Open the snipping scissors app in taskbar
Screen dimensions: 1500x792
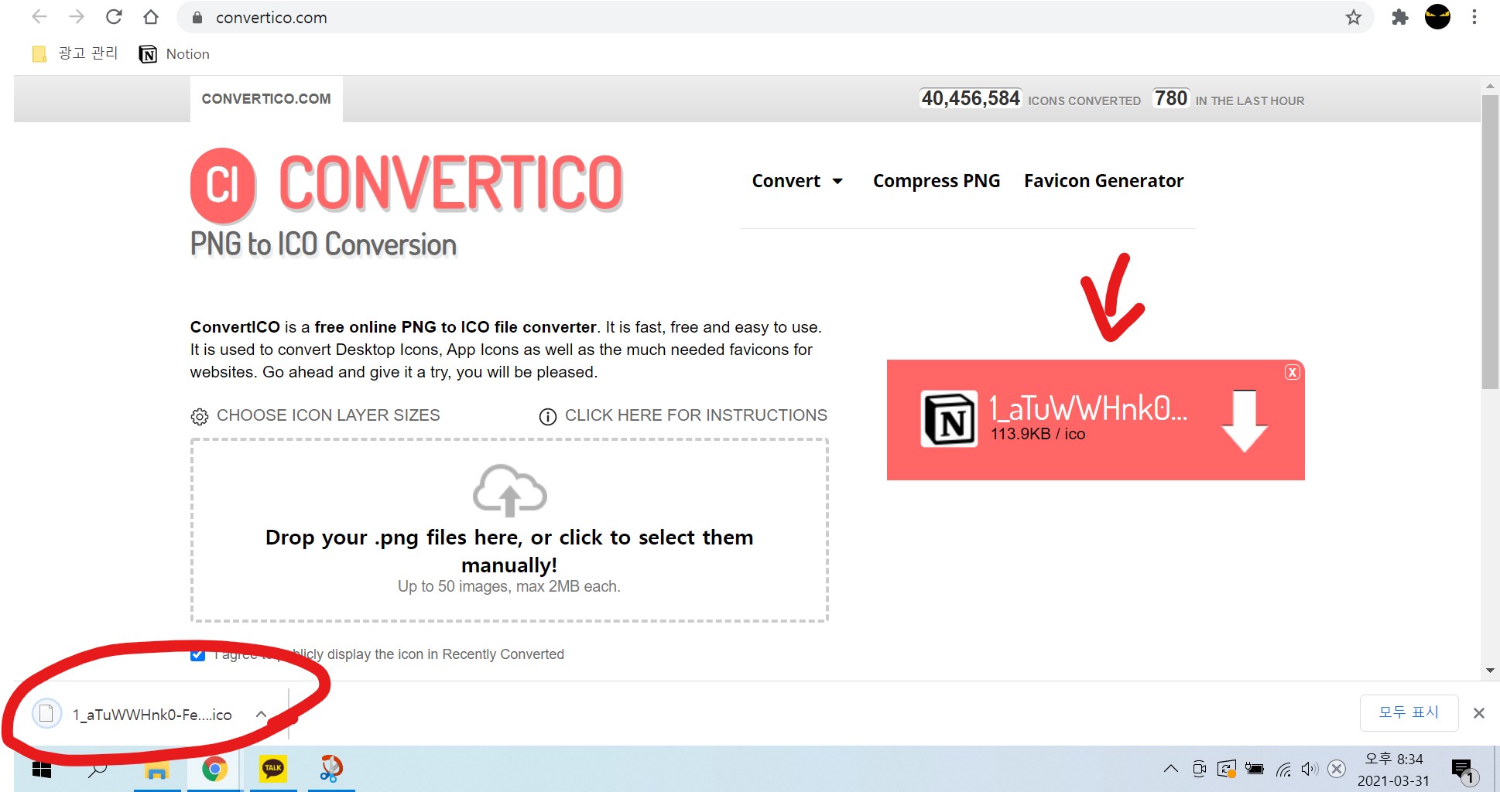pos(331,770)
